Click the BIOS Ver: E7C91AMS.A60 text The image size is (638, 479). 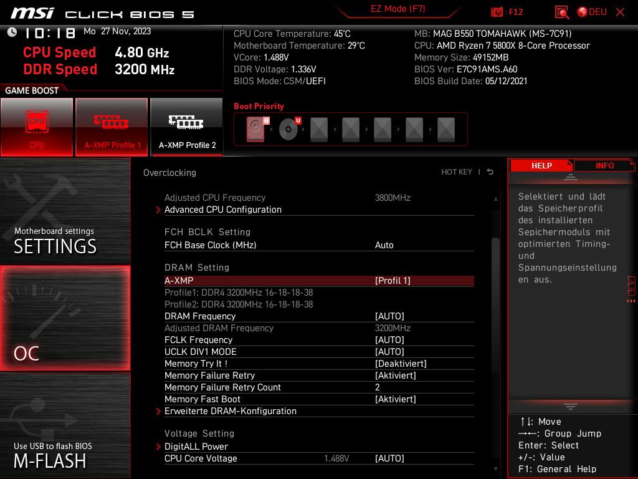point(465,69)
